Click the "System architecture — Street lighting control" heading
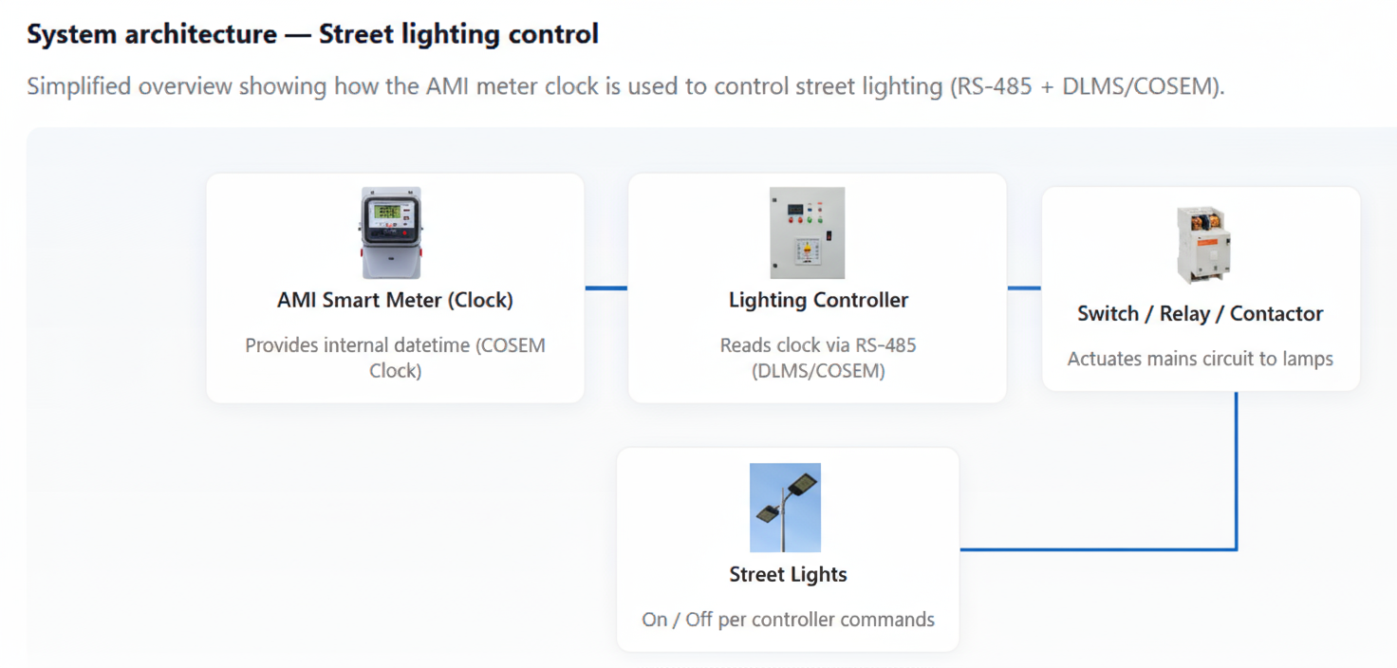The height and width of the screenshot is (668, 1397). (x=312, y=35)
